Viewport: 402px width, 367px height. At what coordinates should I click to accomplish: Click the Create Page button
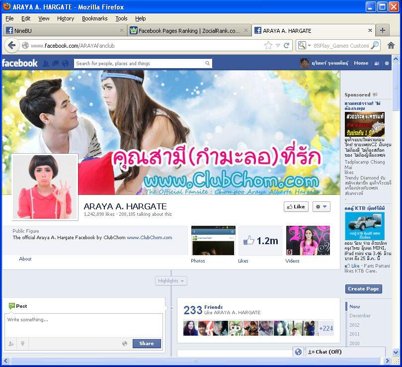(x=363, y=289)
